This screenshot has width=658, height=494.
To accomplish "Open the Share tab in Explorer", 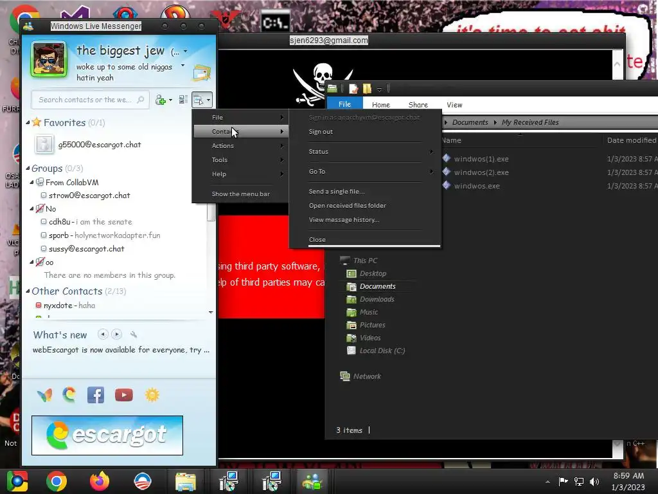I will (x=418, y=105).
